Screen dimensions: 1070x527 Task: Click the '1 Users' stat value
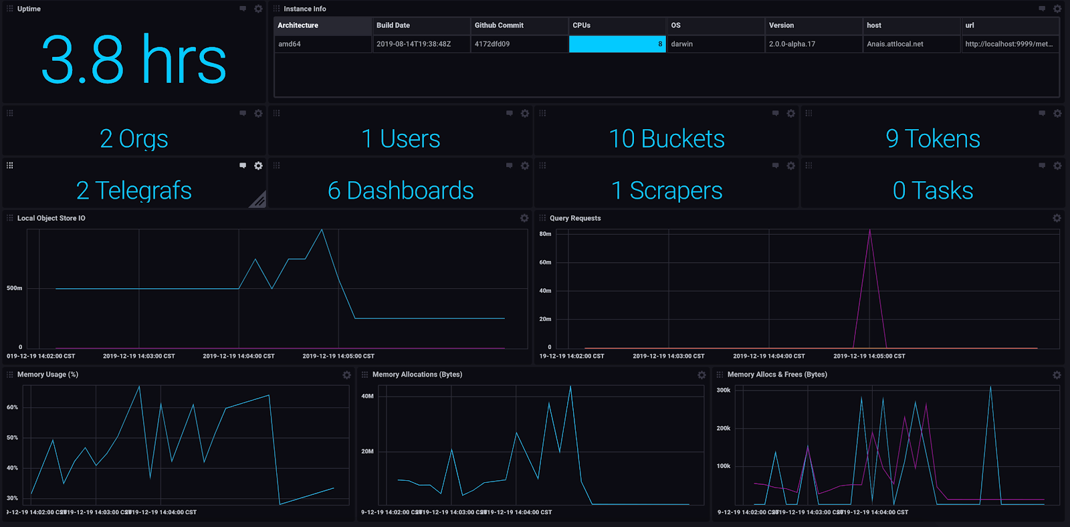click(x=401, y=138)
